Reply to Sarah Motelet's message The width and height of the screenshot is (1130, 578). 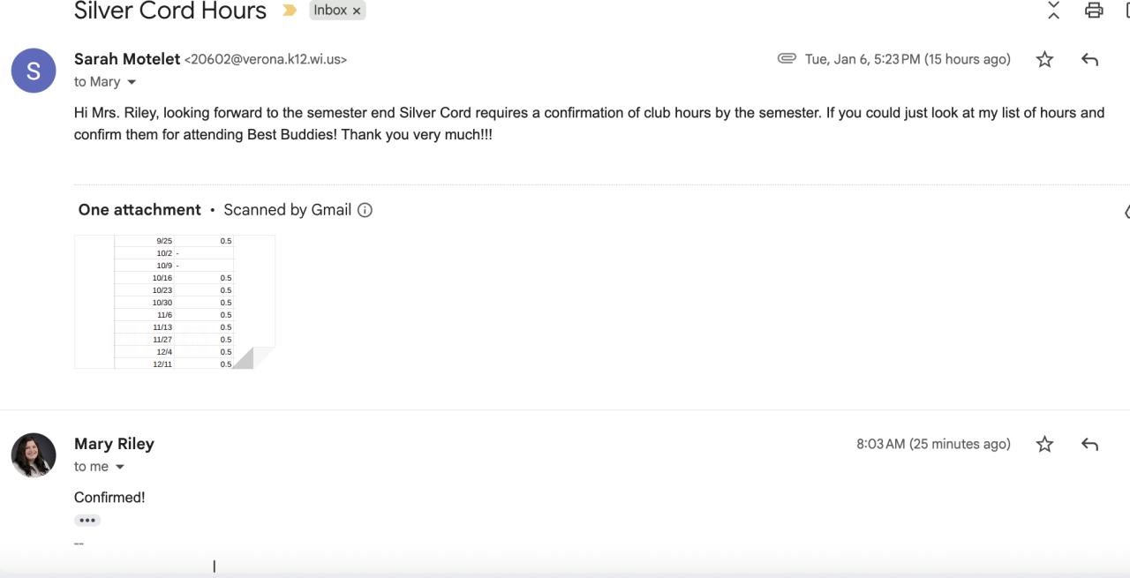pos(1089,59)
